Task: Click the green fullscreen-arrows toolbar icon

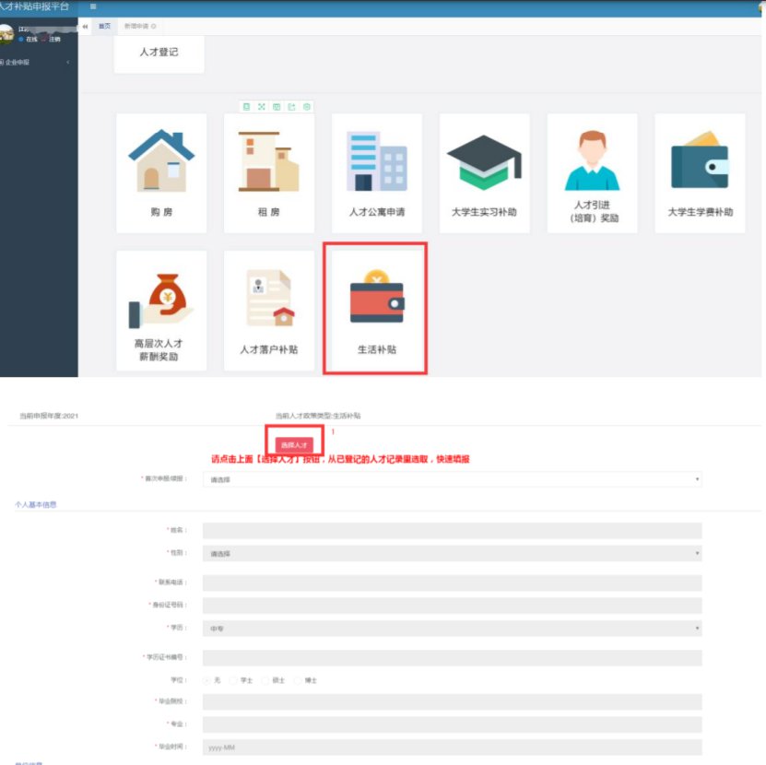Action: 262,107
